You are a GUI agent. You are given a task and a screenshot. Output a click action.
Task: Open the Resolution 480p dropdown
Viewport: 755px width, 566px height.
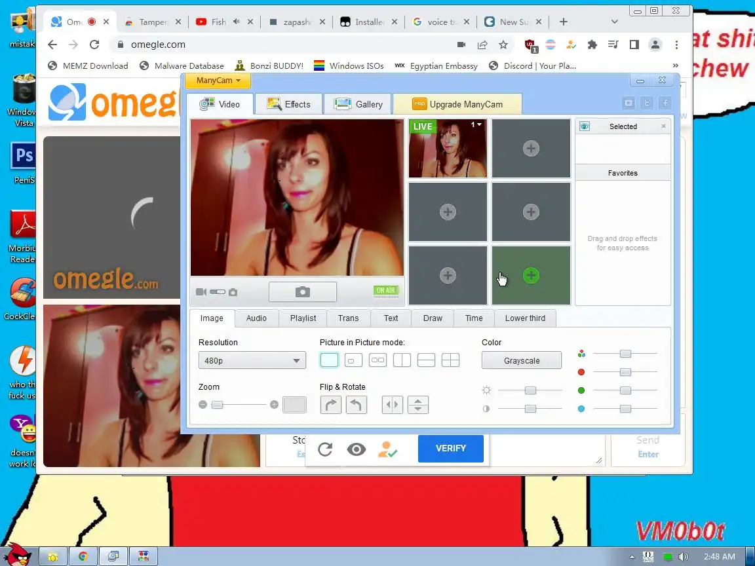click(252, 360)
